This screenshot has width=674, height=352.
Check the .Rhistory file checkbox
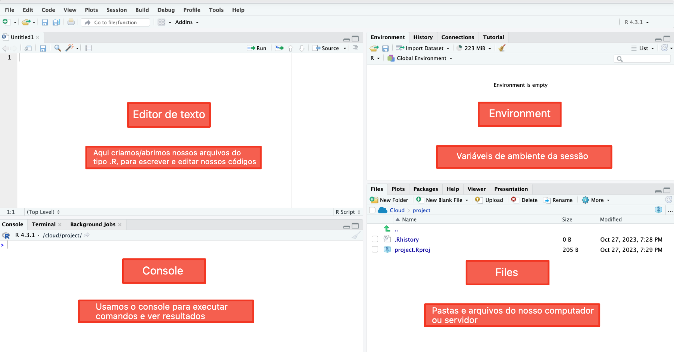pos(375,239)
